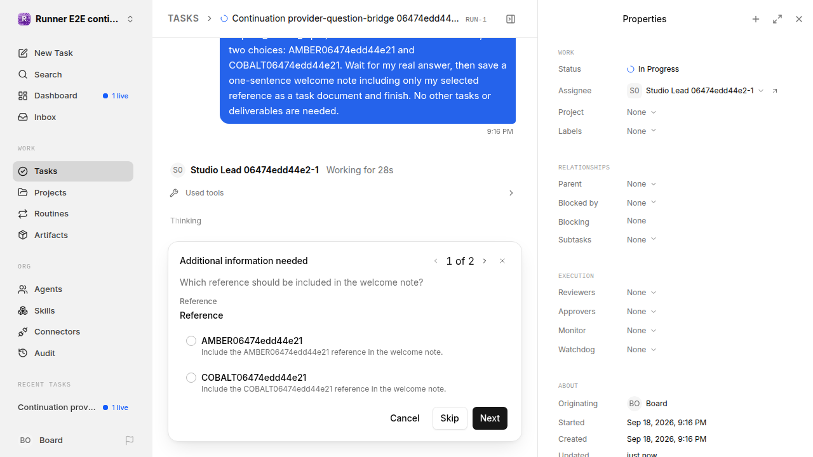This screenshot has height=457, width=813.
Task: Click the Board user entry in sidebar
Action: (x=51, y=440)
